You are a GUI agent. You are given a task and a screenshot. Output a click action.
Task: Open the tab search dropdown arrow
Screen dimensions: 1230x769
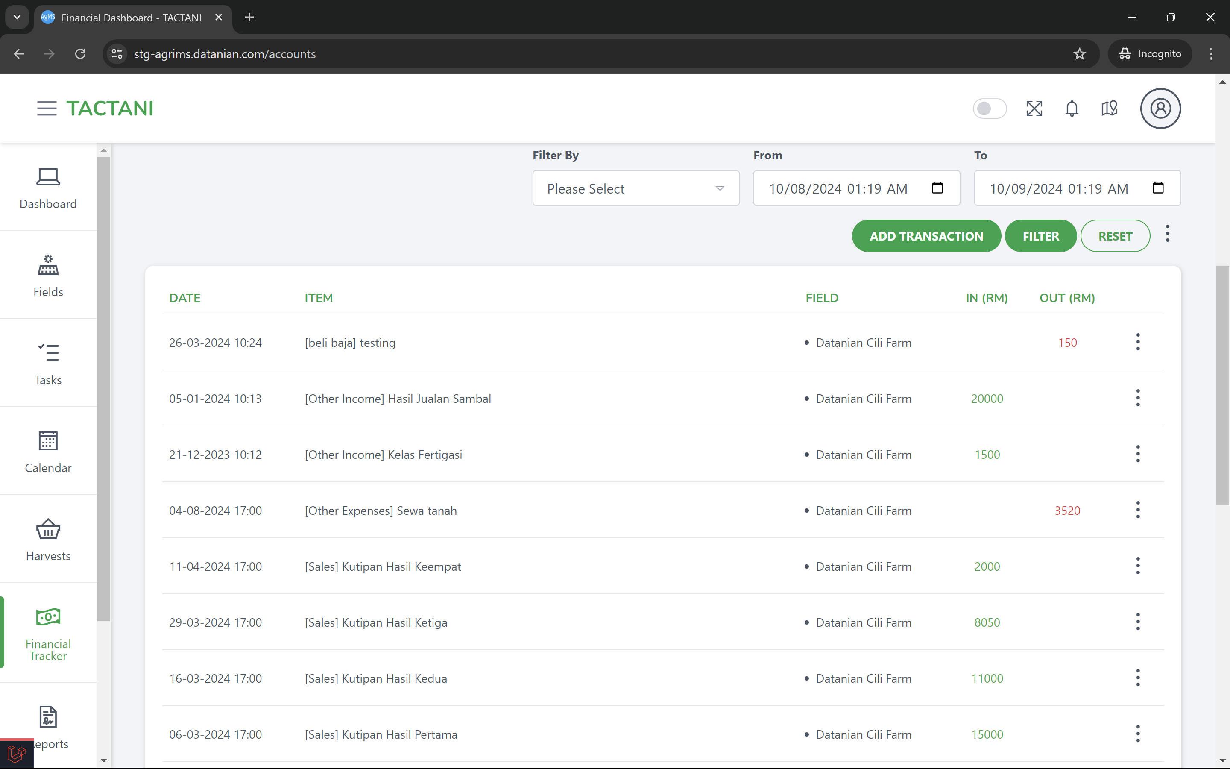pyautogui.click(x=17, y=17)
